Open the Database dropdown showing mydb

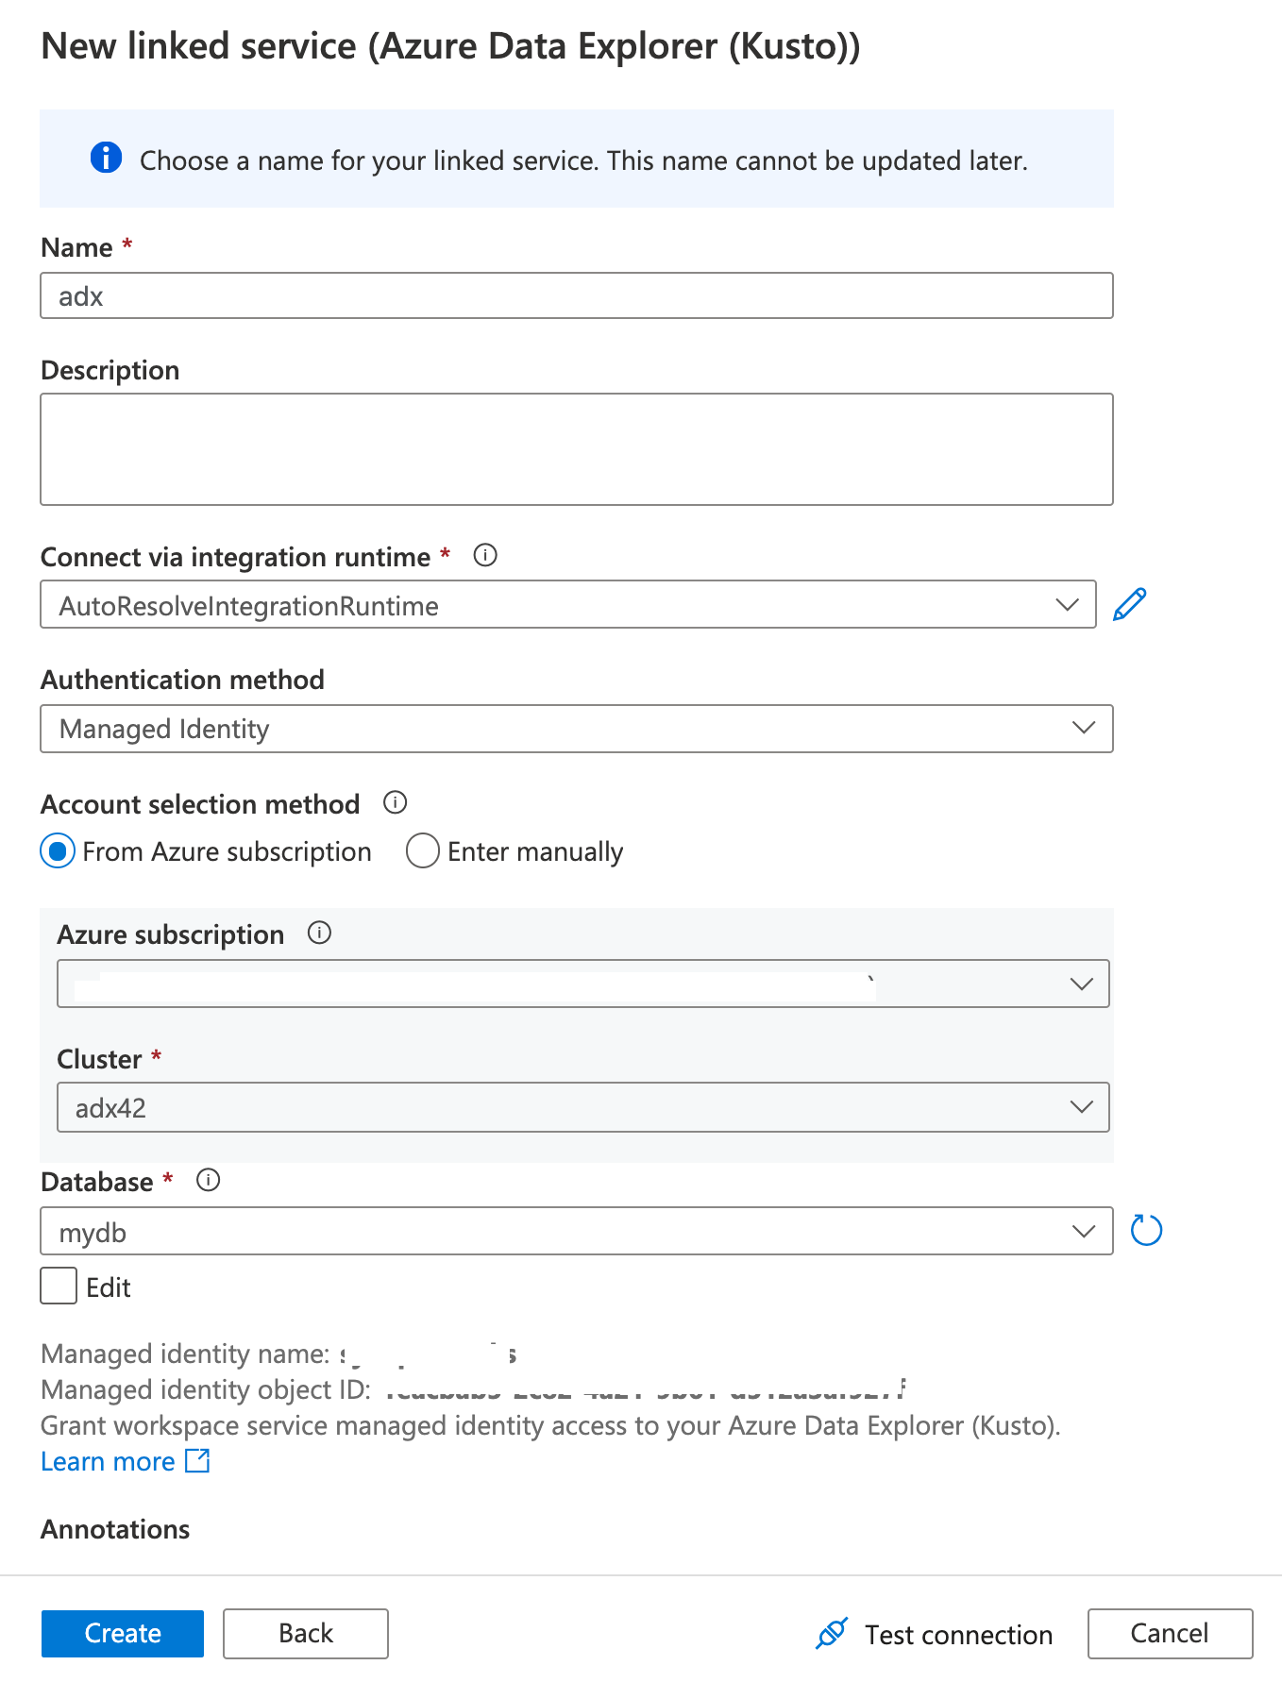(576, 1231)
